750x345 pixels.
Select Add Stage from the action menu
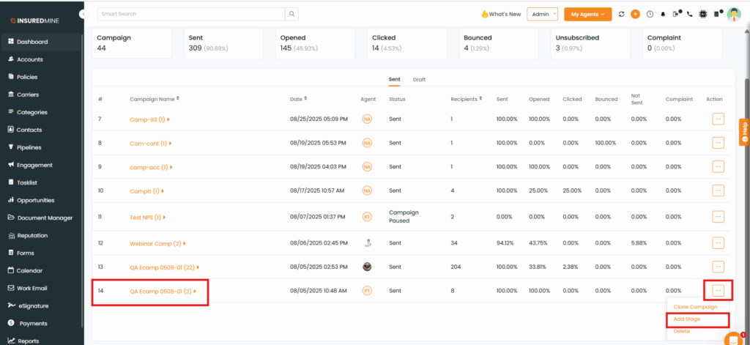click(687, 319)
